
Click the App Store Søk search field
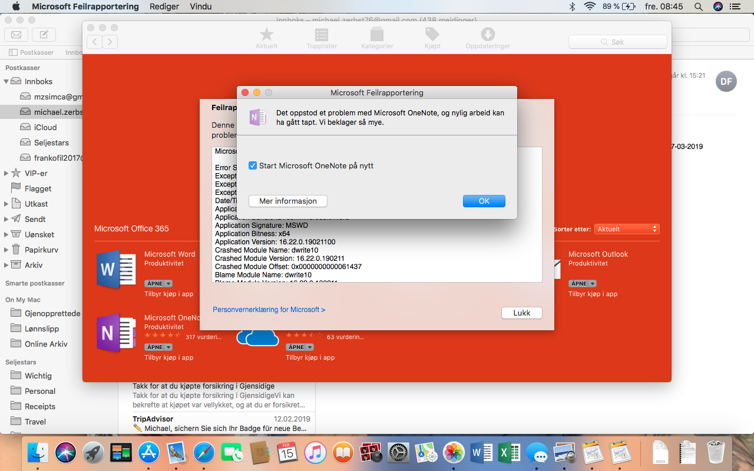(618, 42)
